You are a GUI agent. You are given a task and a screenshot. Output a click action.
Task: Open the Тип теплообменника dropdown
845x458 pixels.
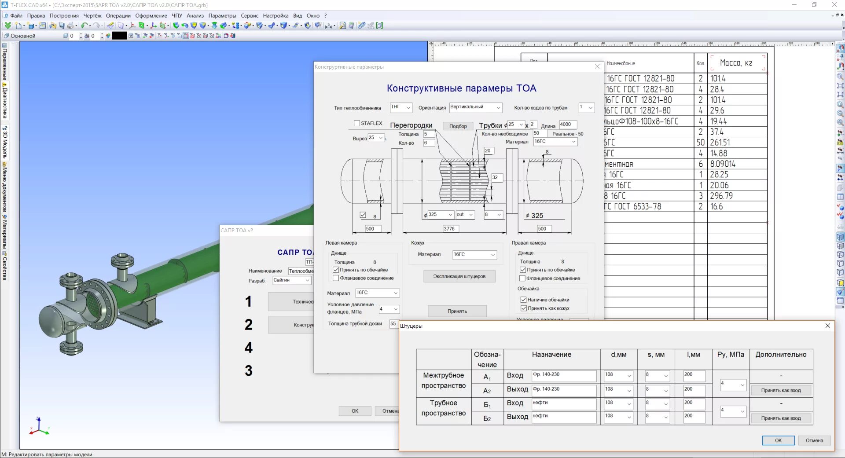pos(401,107)
